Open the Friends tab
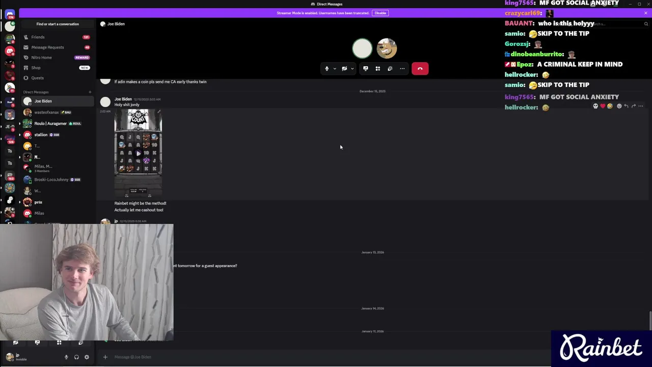 [57, 37]
